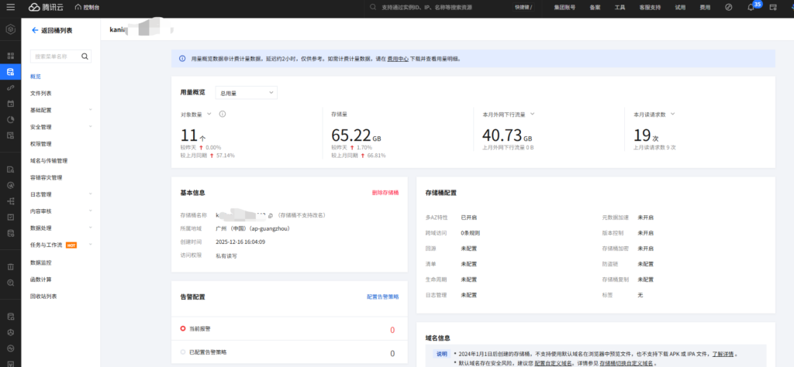Open 试用 in the top bar

tap(680, 7)
